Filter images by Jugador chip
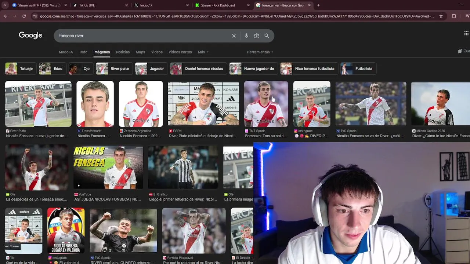 pyautogui.click(x=151, y=69)
